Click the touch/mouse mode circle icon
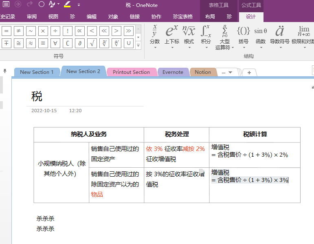Image resolution: width=314 pixels, height=244 pixels. tap(42, 4)
